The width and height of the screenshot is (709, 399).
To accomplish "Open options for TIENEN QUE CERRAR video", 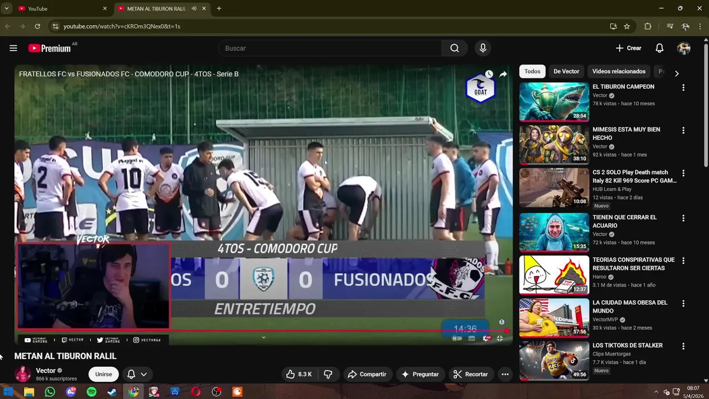I will [683, 218].
